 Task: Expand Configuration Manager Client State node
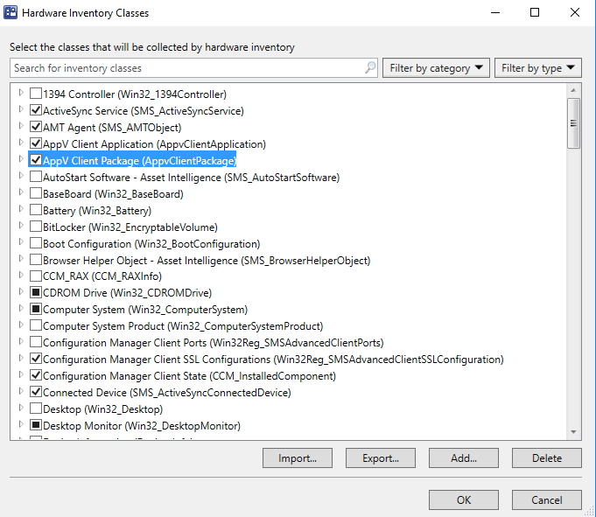[x=21, y=374]
